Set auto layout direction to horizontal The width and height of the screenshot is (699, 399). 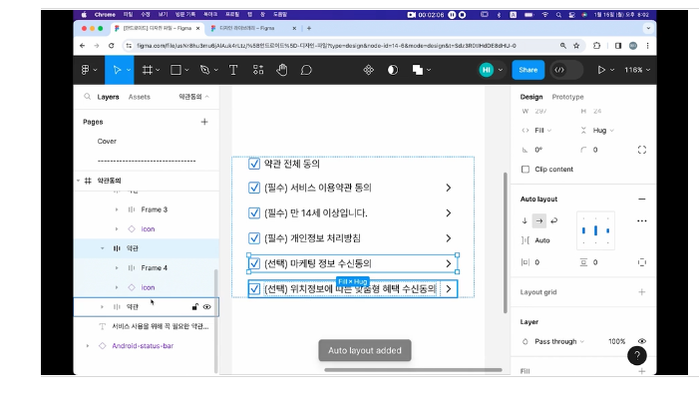pyautogui.click(x=539, y=220)
